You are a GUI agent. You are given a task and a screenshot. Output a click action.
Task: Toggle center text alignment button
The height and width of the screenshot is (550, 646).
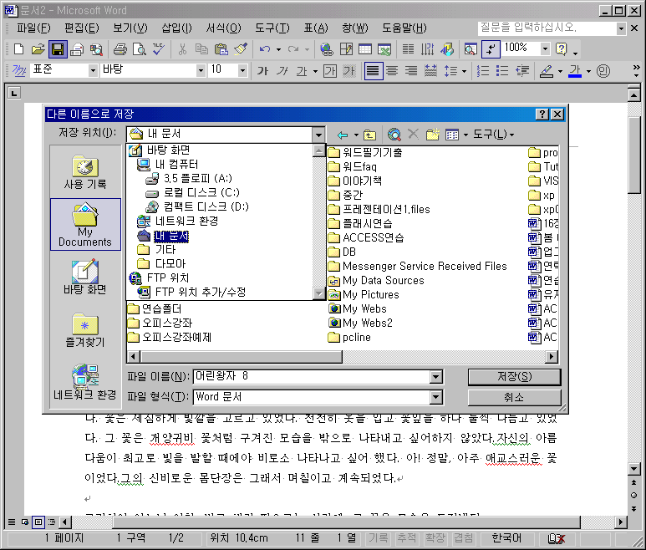392,71
